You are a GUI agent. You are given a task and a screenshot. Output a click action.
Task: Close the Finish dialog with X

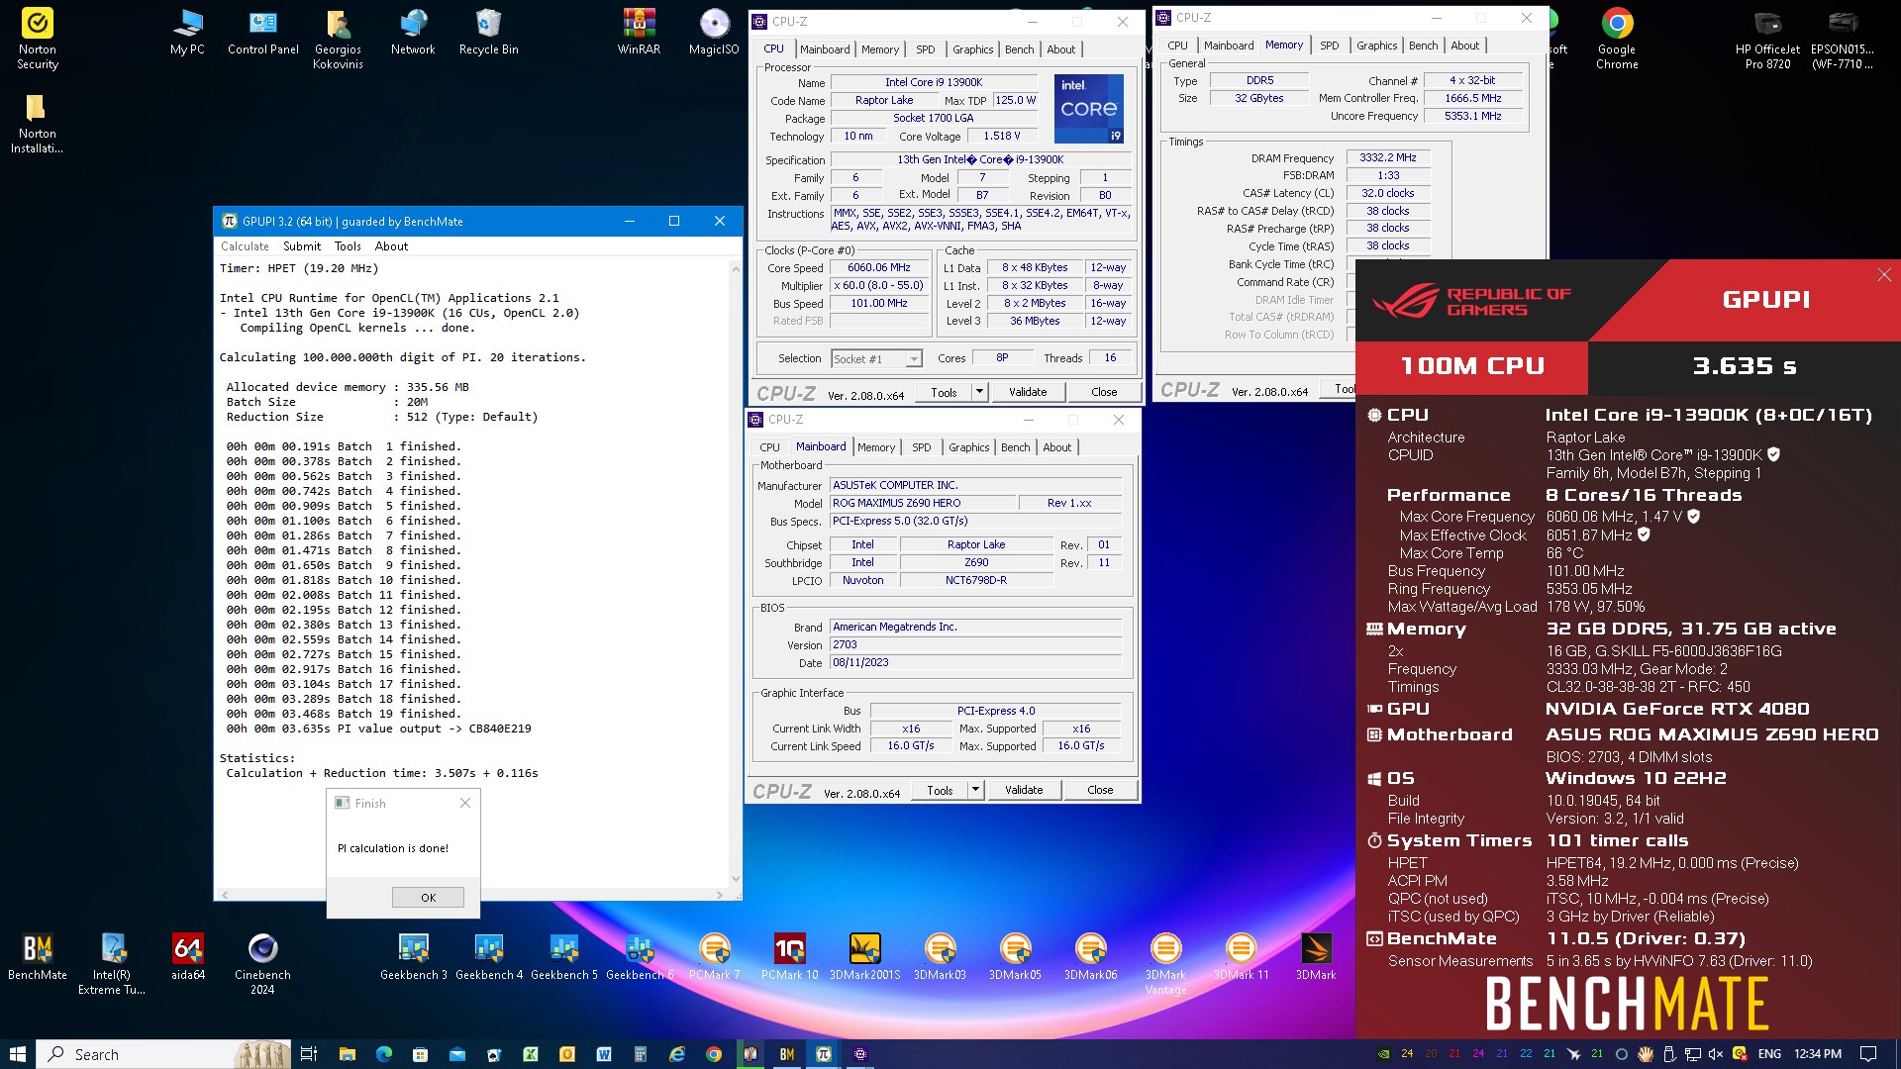465,803
